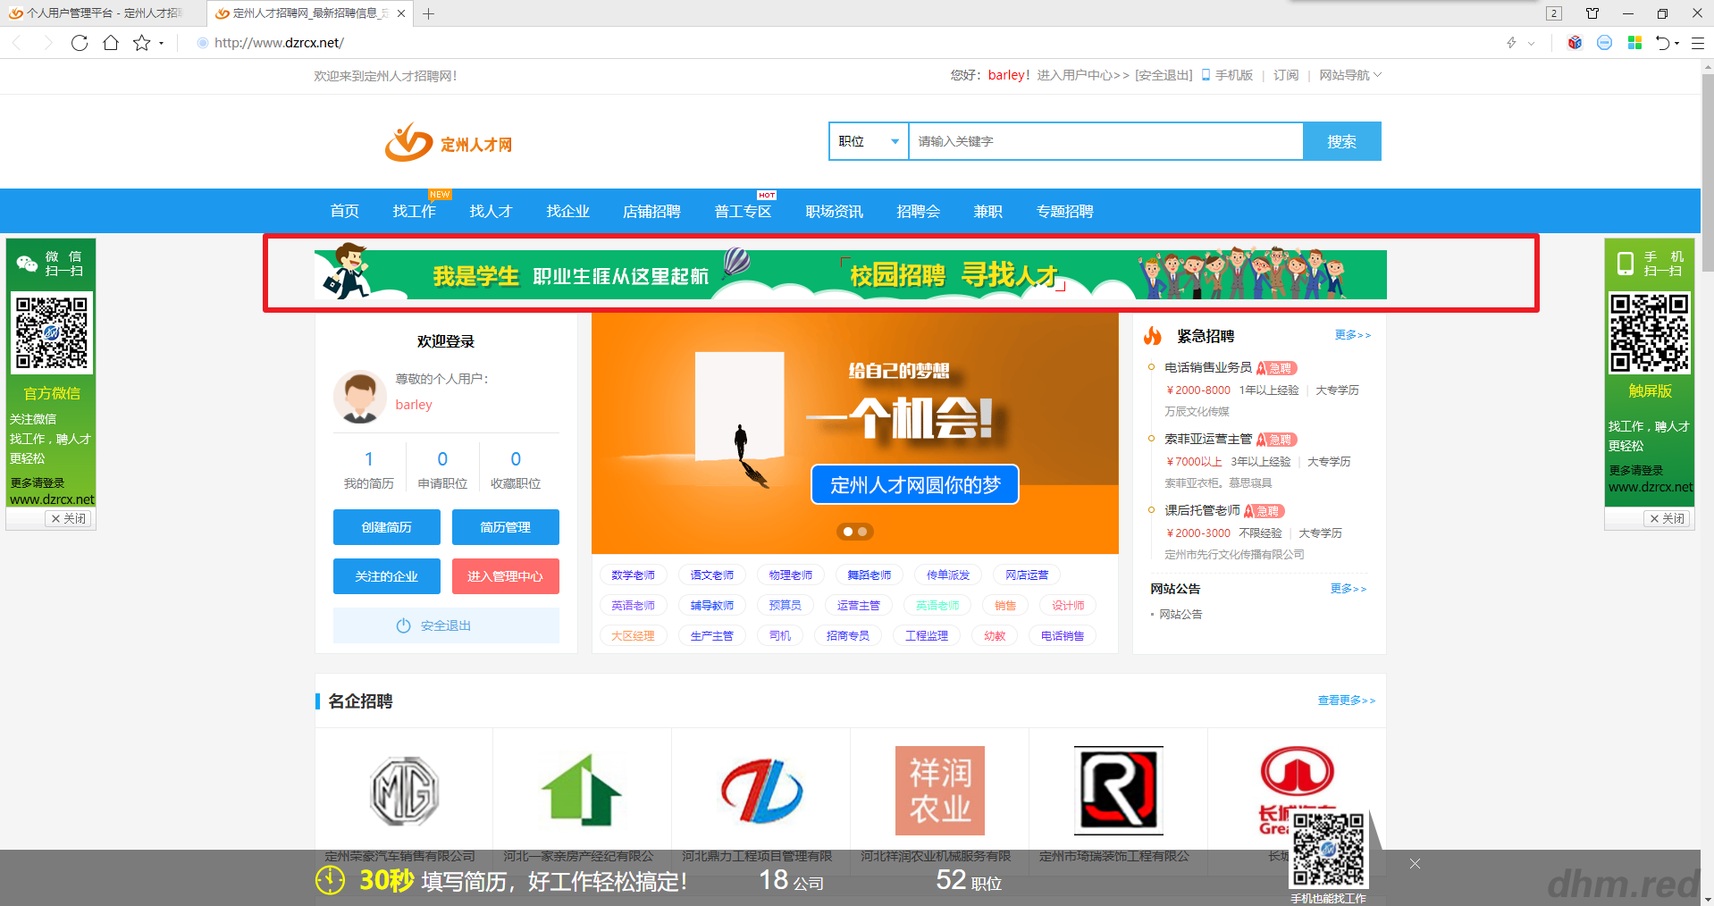Viewport: 1714px width, 906px height.
Task: Click the red 进入管理中心 button
Action: [506, 576]
